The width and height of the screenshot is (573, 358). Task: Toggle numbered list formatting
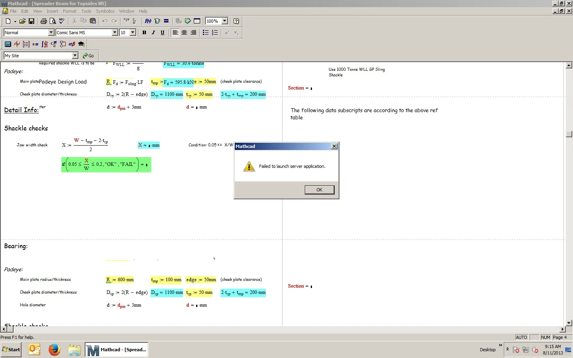(x=215, y=33)
